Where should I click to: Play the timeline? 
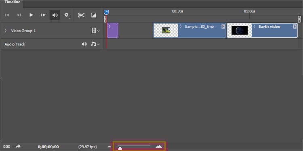tap(31, 15)
